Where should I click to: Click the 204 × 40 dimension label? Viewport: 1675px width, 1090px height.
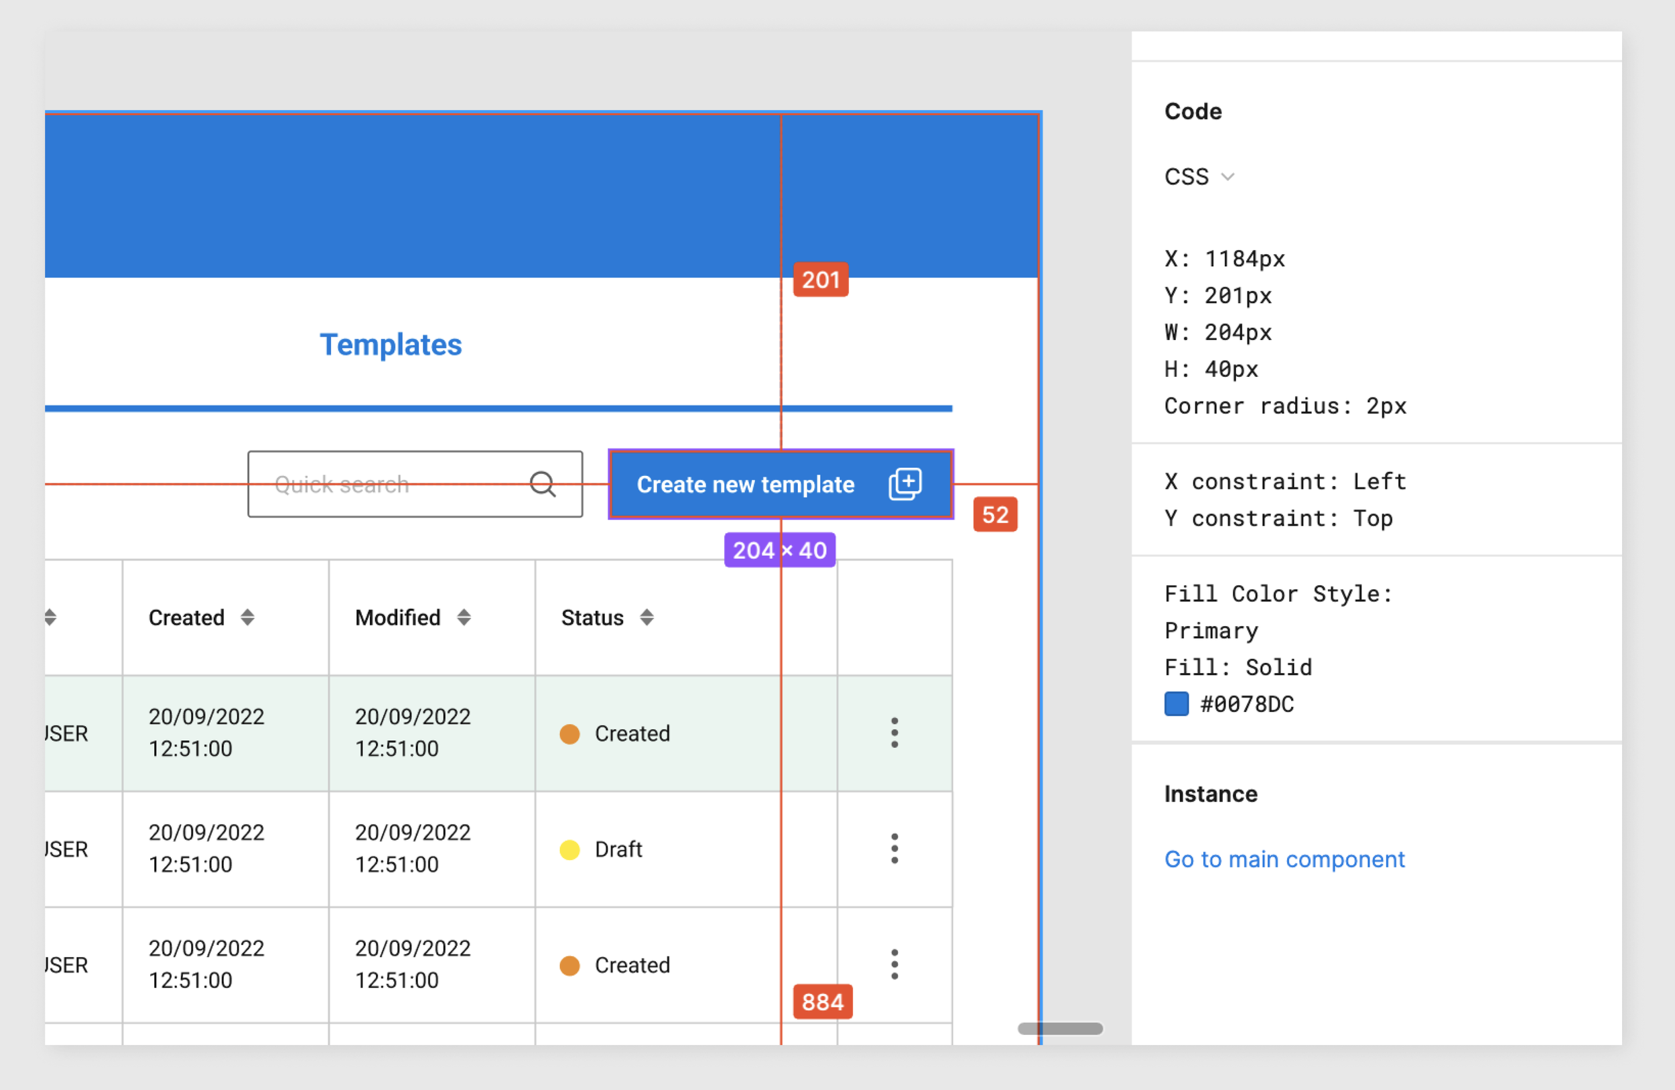[x=779, y=550]
